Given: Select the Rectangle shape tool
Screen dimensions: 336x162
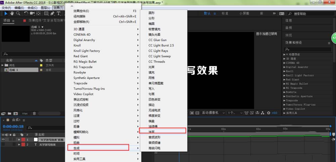Looking at the screenshot, I should pos(46,13).
